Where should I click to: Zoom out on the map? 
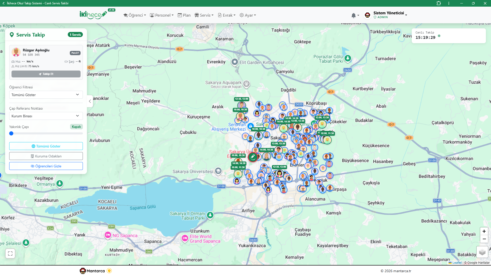(484, 239)
